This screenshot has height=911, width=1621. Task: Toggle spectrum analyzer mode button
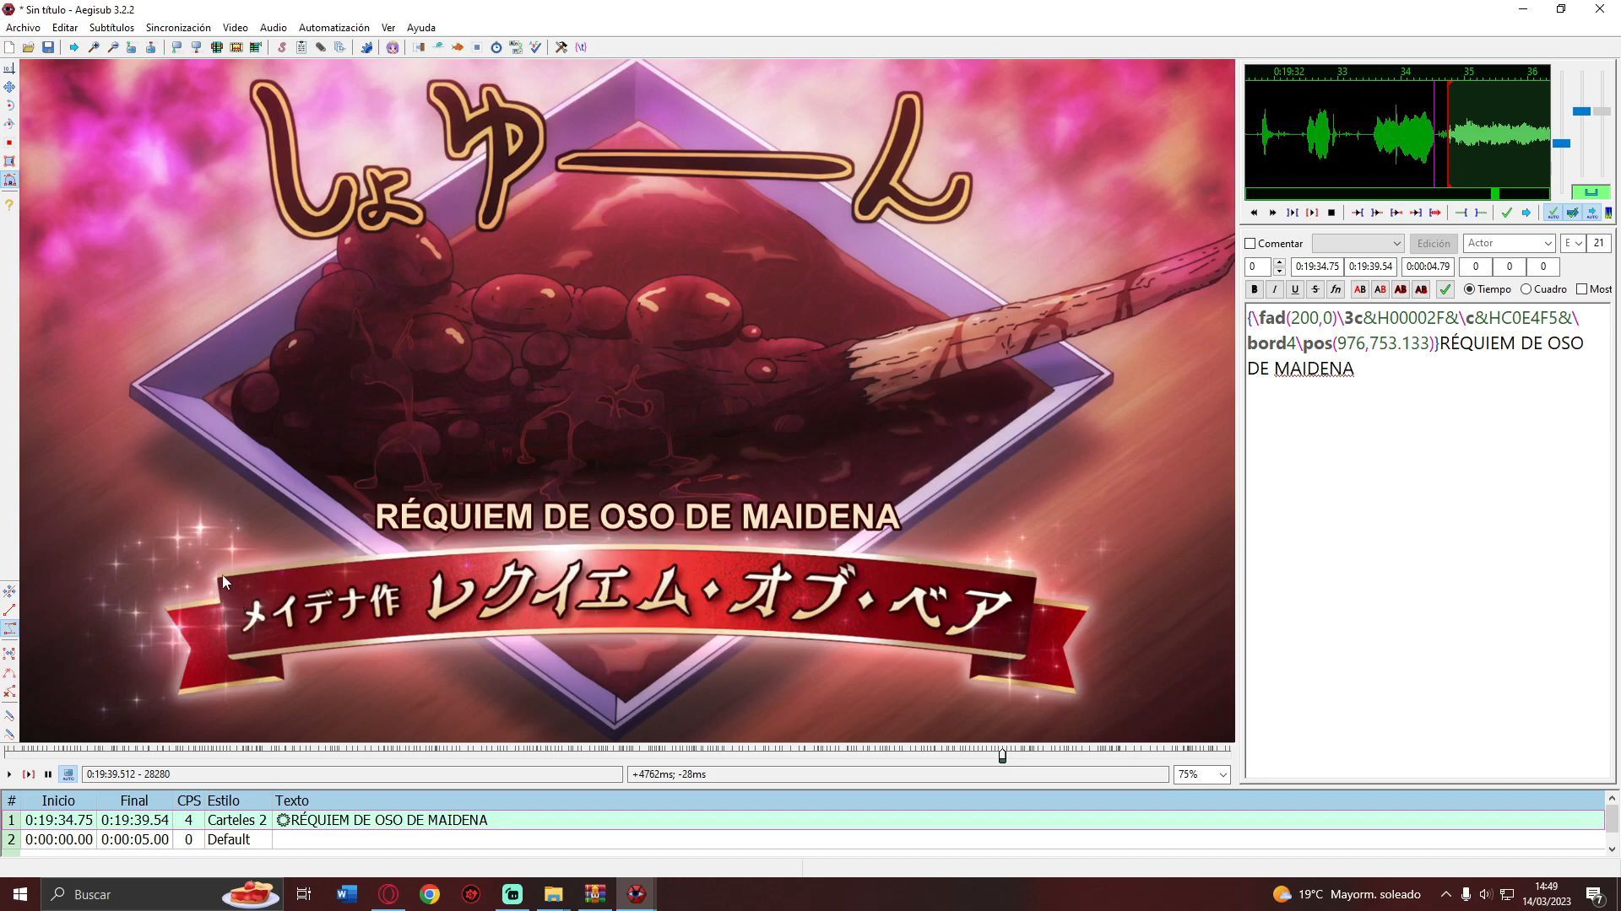click(1608, 213)
